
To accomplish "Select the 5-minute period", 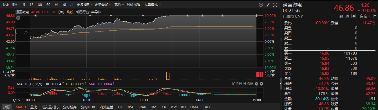I will pyautogui.click(x=24, y=5).
